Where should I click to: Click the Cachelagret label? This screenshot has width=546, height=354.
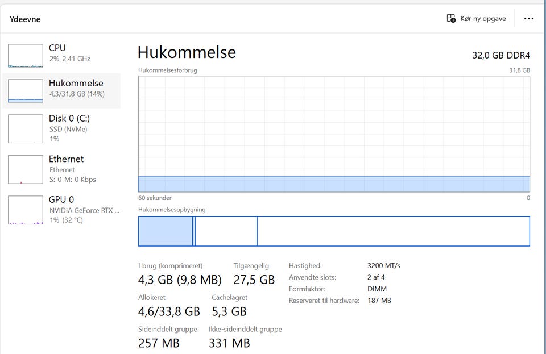point(229,298)
